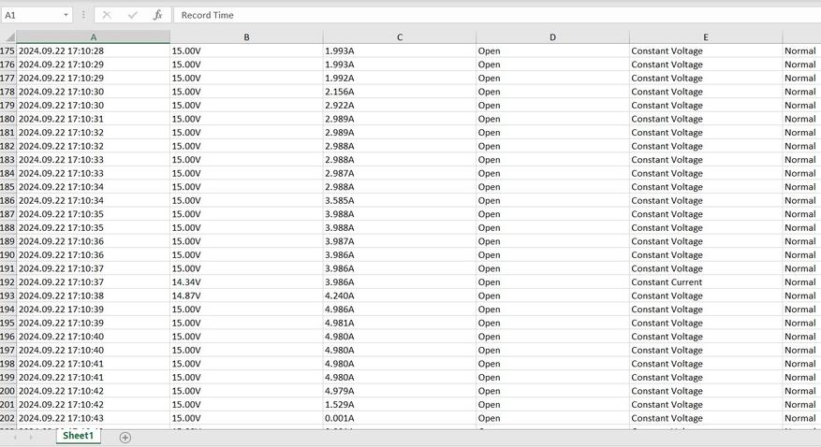Select the 14.87V voltage cell

point(246,296)
